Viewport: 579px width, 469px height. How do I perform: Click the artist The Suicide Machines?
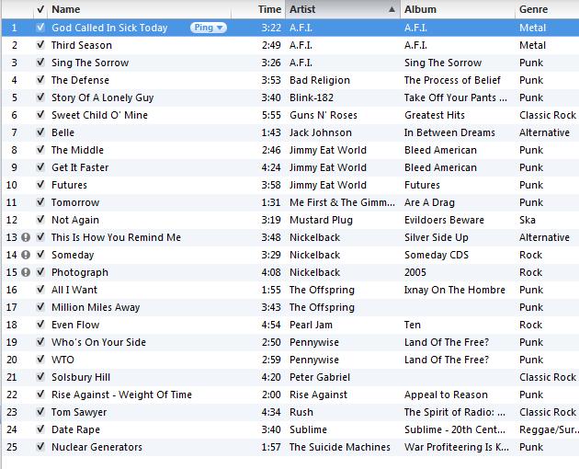coord(340,447)
